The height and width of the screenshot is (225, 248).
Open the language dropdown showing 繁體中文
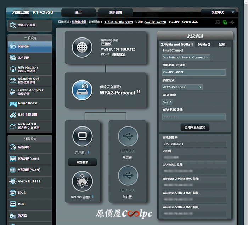[219, 12]
